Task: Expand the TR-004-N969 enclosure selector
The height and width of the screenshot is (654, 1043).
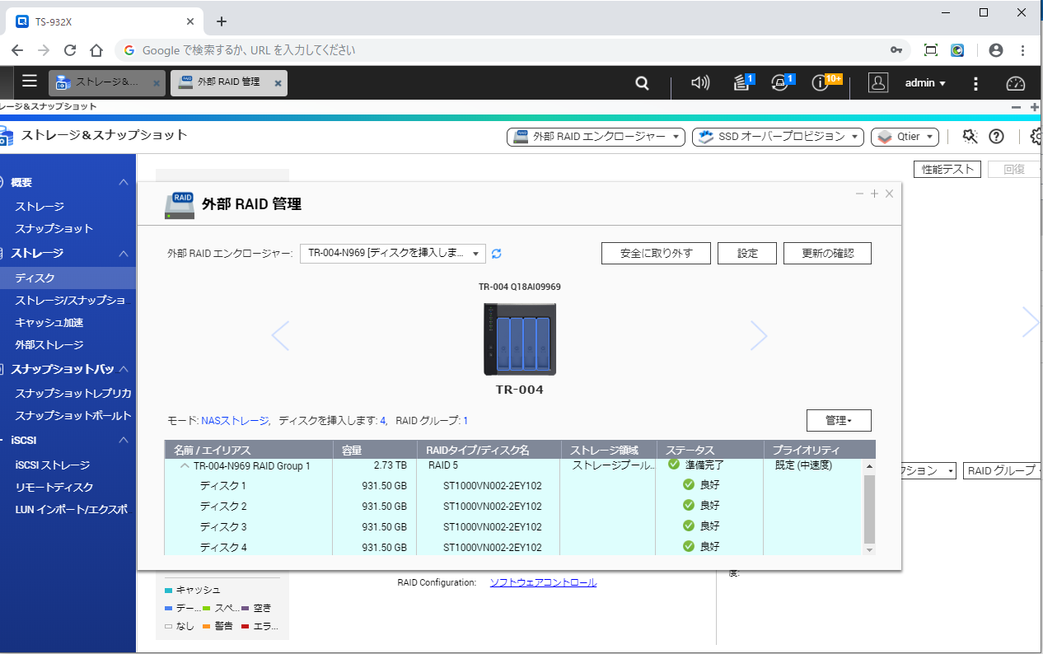Action: coord(392,254)
